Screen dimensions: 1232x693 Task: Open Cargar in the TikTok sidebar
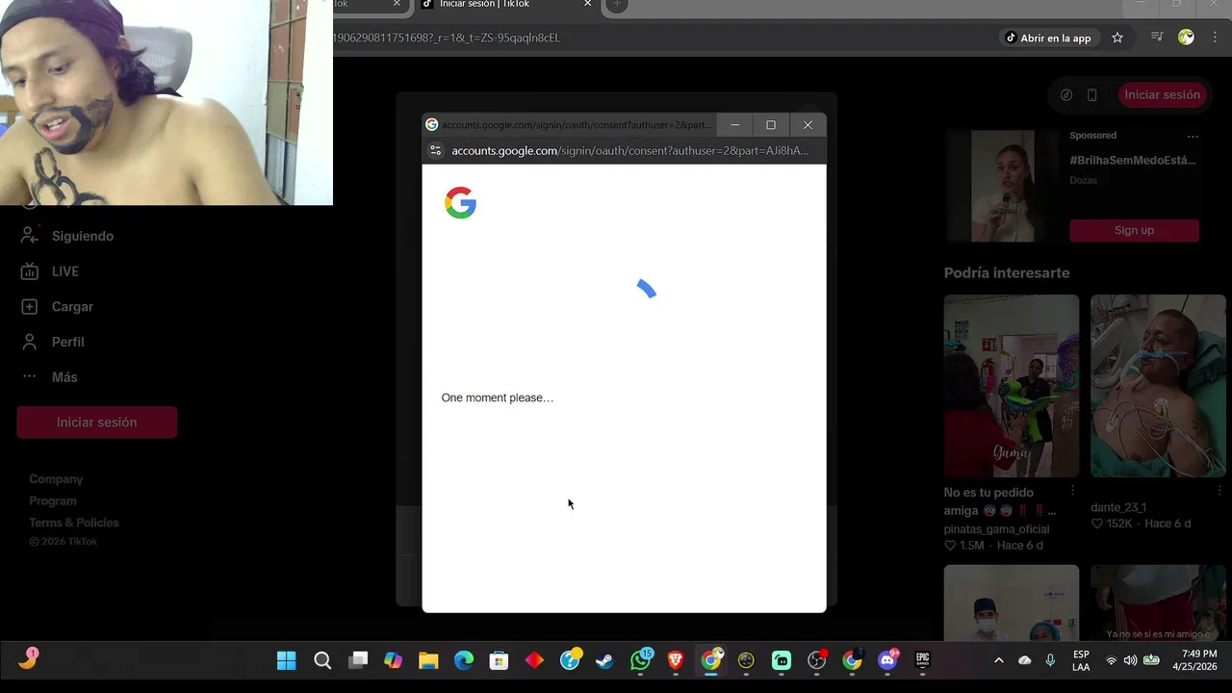click(58, 307)
